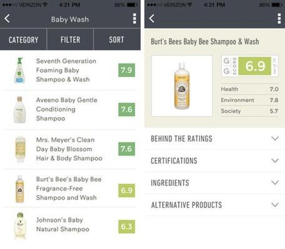Expand the Certifications section
The image size is (285, 249).
(x=215, y=161)
